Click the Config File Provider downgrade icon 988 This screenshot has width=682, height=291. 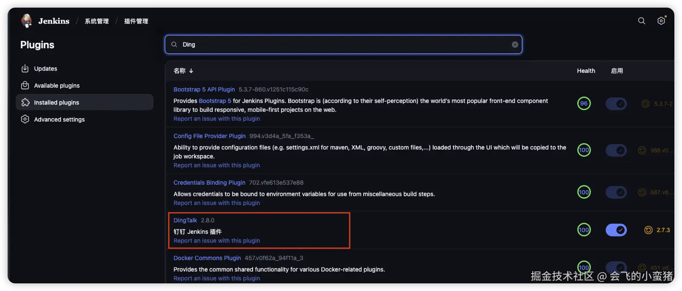[643, 150]
